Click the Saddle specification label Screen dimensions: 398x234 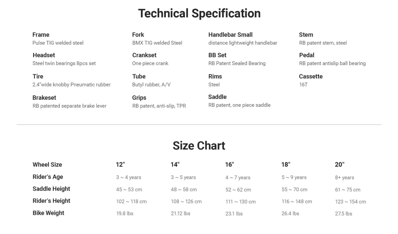coord(217,97)
